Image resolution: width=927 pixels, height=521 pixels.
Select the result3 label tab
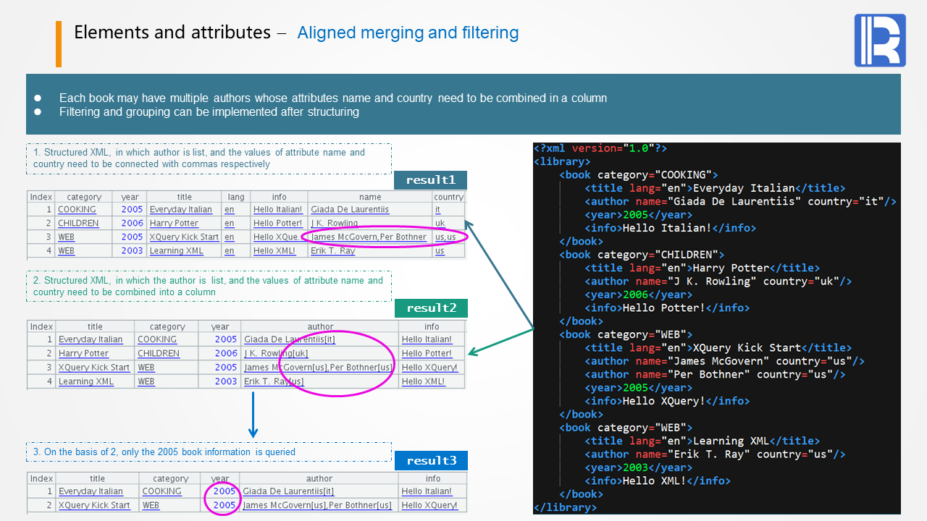coord(431,461)
